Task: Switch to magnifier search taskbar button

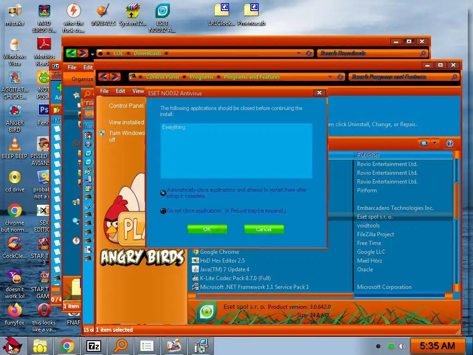Action: click(121, 346)
